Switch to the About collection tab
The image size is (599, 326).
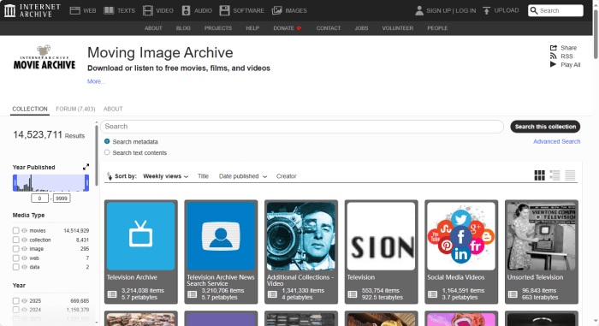(x=113, y=109)
